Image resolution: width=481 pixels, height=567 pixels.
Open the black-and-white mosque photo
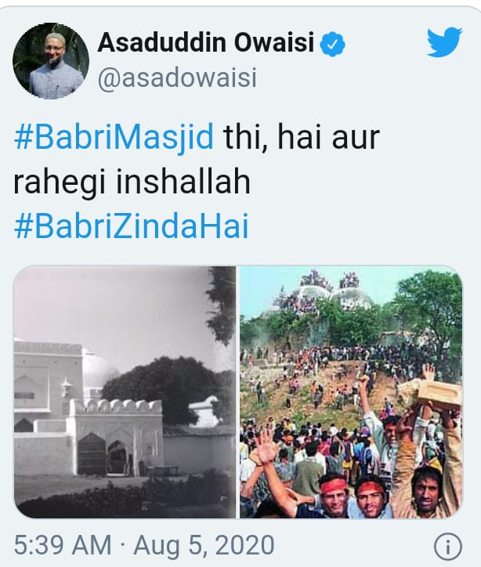coord(125,392)
